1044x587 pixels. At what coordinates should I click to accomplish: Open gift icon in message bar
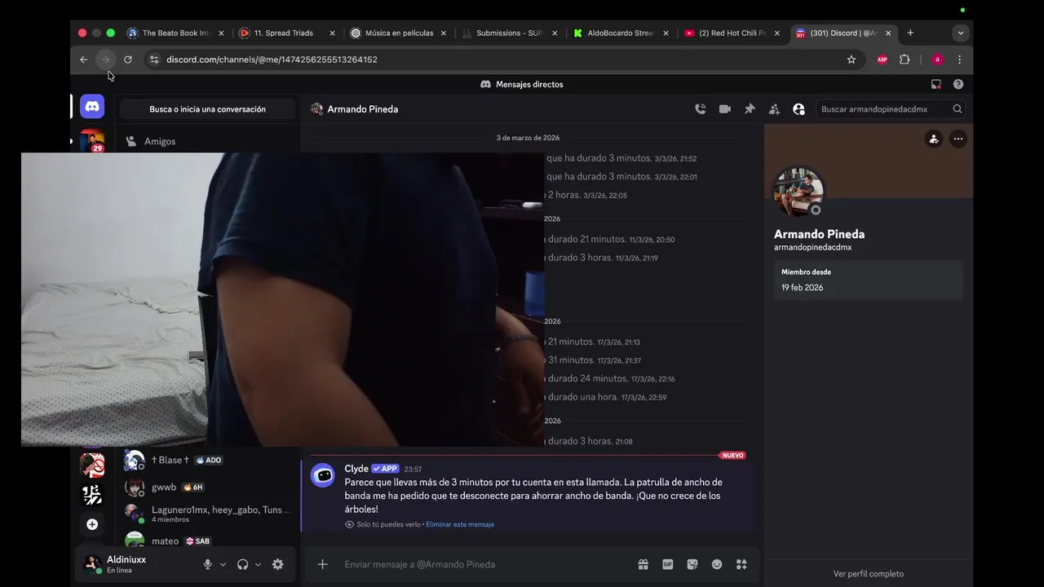643,564
